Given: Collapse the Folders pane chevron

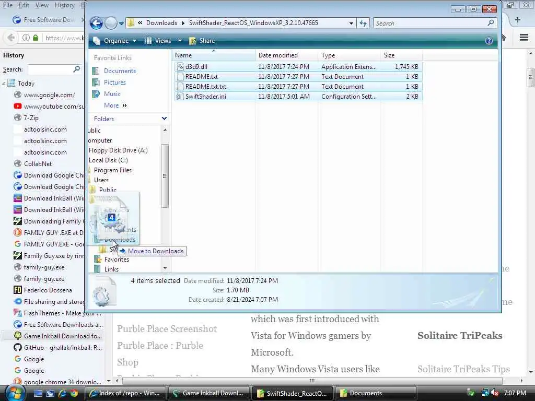Looking at the screenshot, I should point(164,119).
